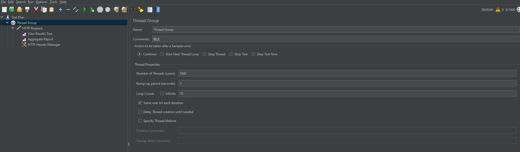The height and width of the screenshot is (152, 520).
Task: Click the Open folder toolbar icon
Action: tap(19, 10)
